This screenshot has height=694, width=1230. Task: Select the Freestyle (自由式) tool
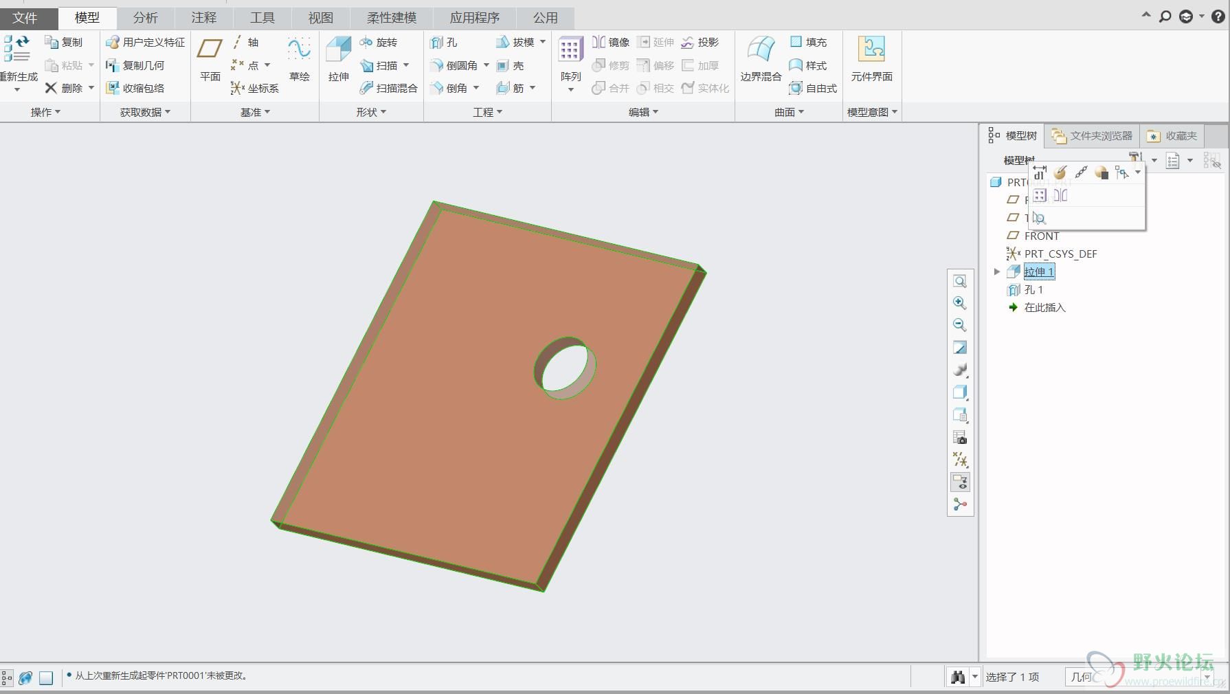pyautogui.click(x=813, y=88)
